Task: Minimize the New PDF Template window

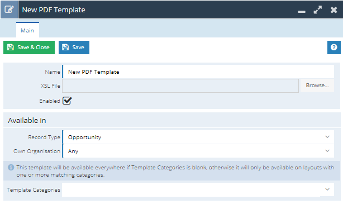Action: click(302, 11)
